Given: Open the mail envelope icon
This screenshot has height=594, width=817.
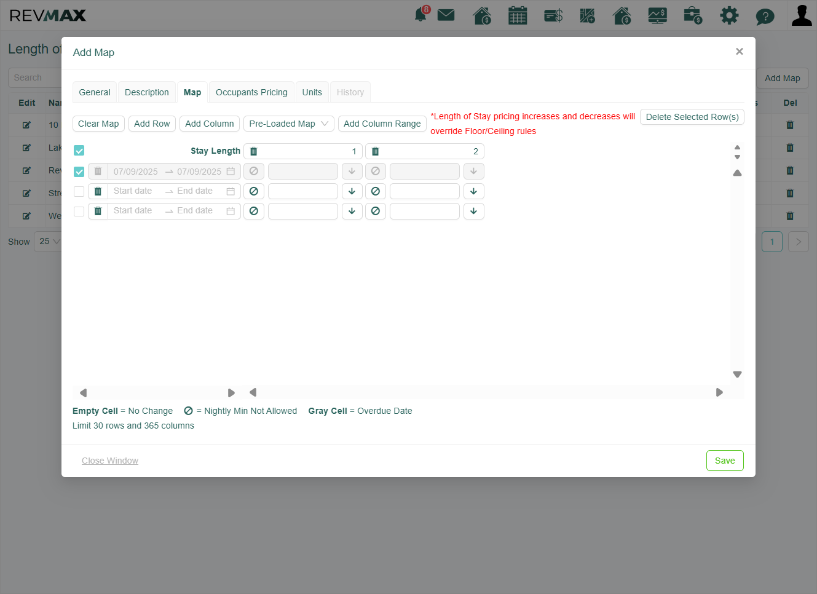Looking at the screenshot, I should tap(446, 15).
